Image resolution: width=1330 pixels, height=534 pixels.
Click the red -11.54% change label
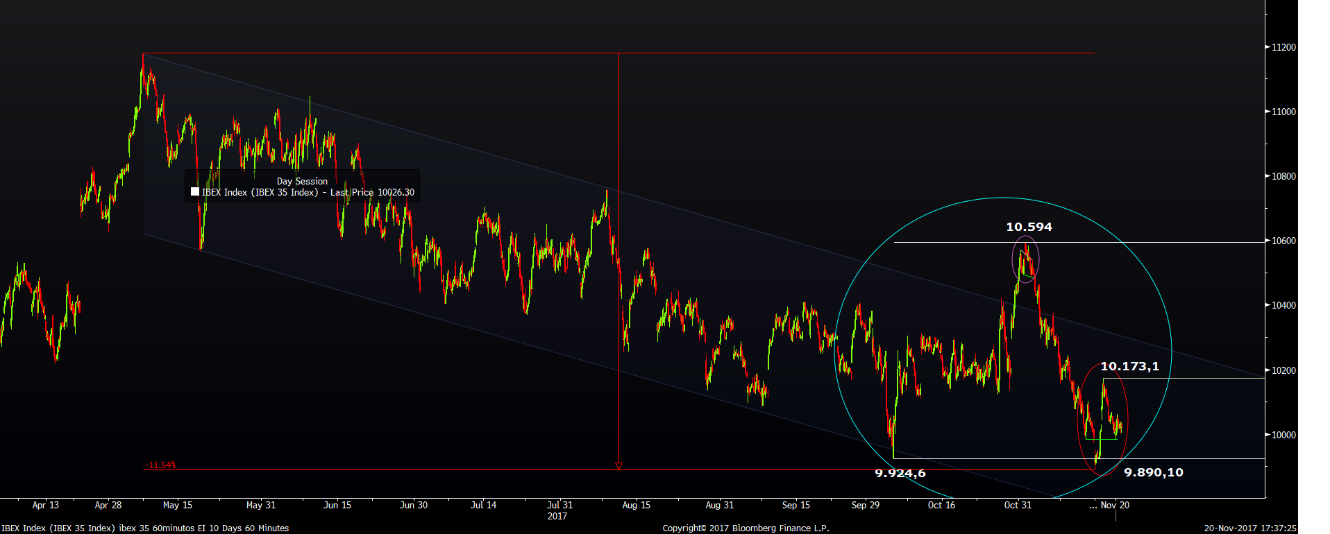click(x=160, y=465)
